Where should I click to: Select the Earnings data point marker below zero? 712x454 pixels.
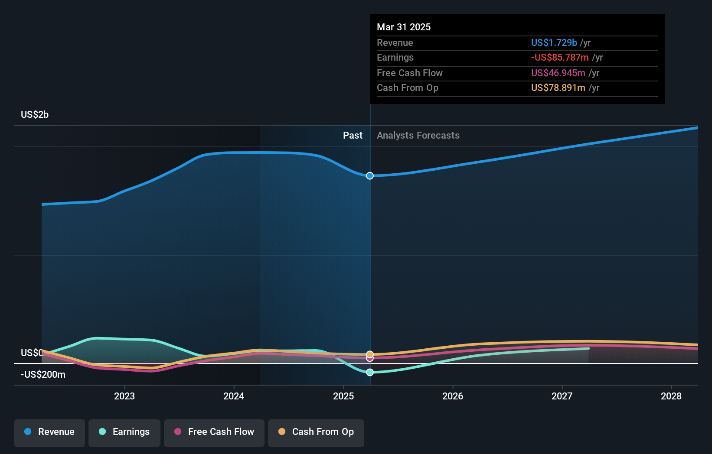tap(370, 372)
